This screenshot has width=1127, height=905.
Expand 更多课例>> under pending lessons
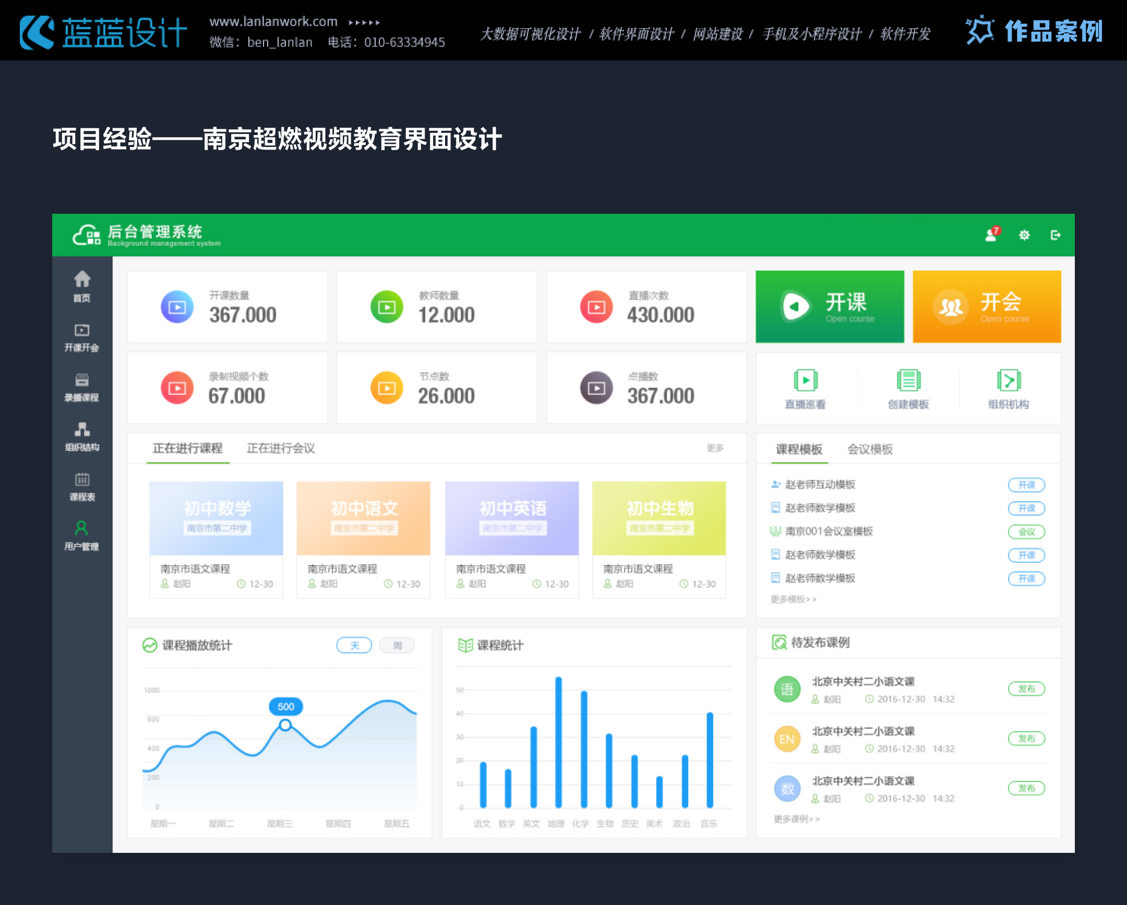(796, 819)
